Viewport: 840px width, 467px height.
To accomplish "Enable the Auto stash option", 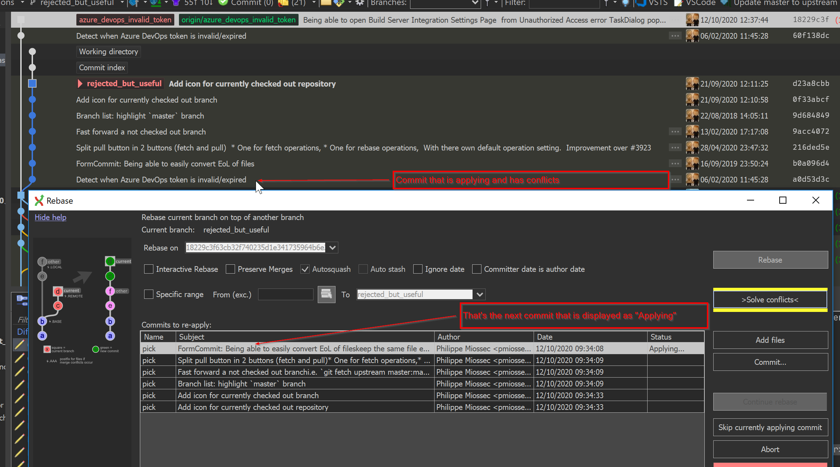I will pos(363,269).
